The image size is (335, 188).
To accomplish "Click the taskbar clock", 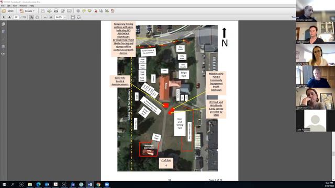I will (x=329, y=184).
